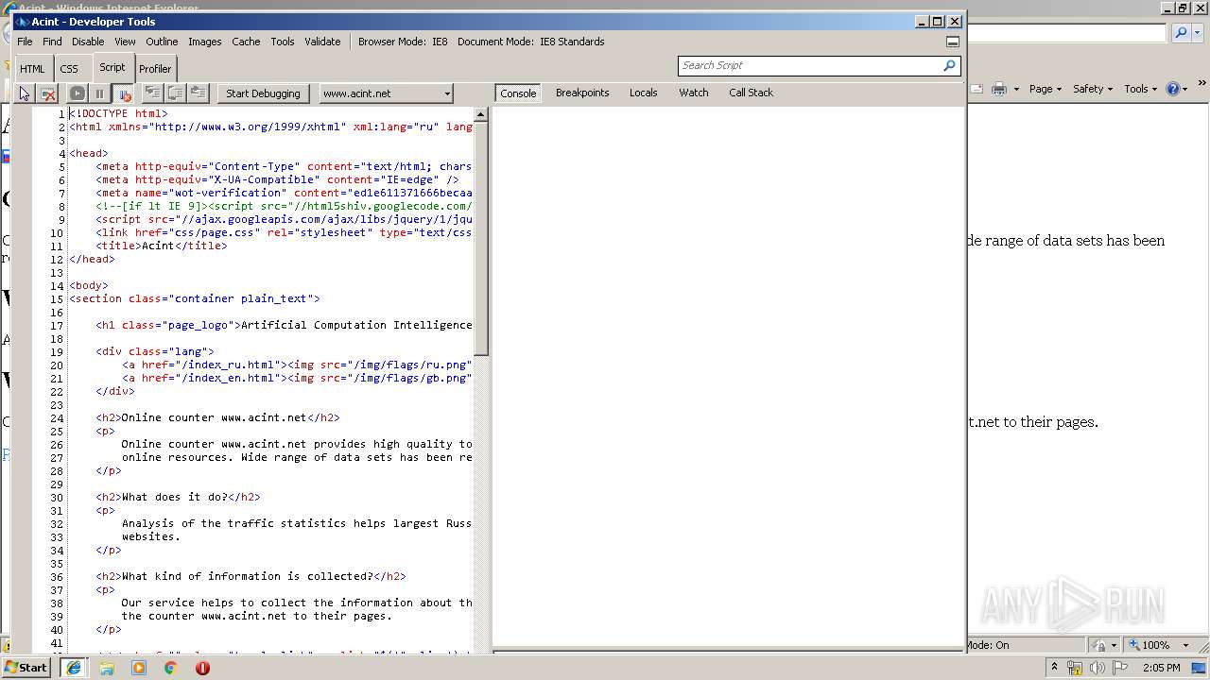This screenshot has width=1210, height=680.
Task: Open the 100% zoom level control
Action: pyautogui.click(x=1160, y=645)
